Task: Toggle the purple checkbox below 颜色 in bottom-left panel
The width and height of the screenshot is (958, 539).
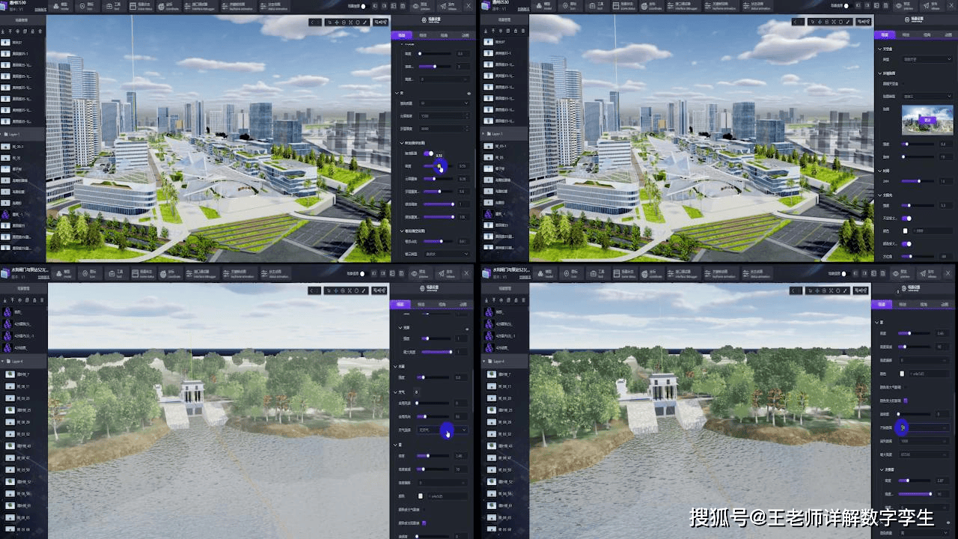Action: [x=424, y=523]
